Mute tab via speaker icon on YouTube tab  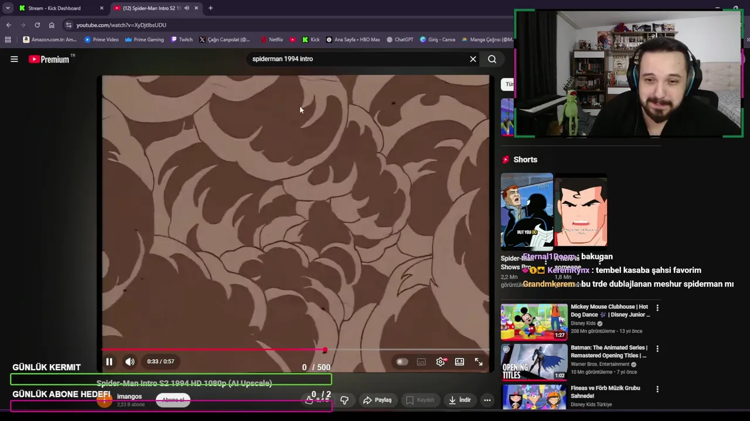(187, 8)
